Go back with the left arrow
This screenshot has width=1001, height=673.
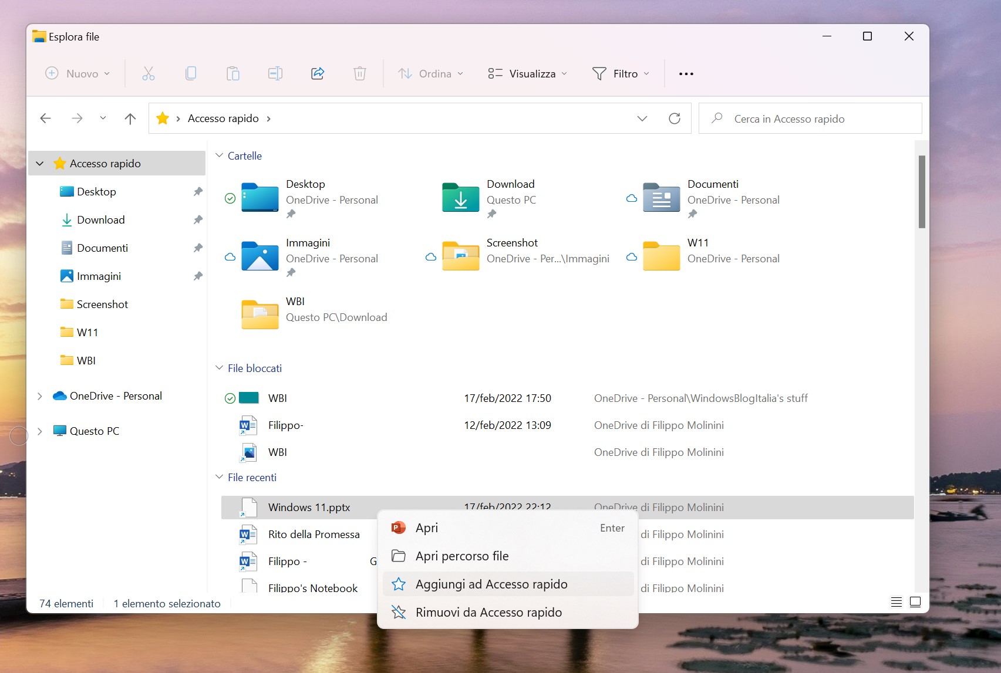pyautogui.click(x=45, y=119)
